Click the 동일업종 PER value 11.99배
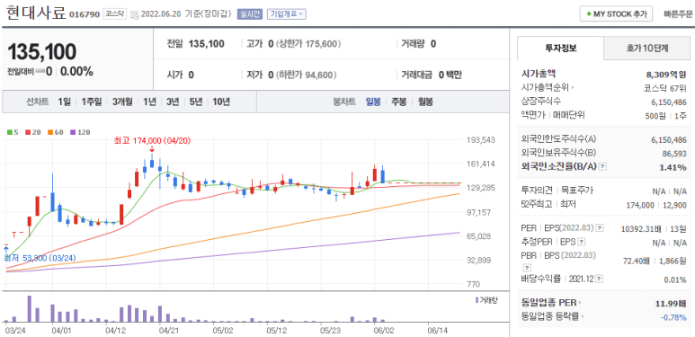 [x=671, y=303]
